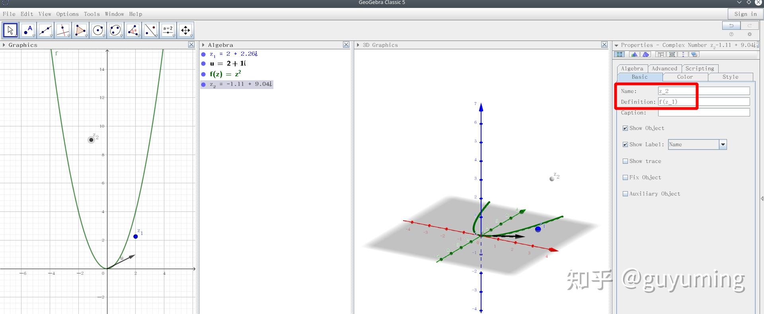Open Graphics view preferences triangle icon
This screenshot has width=764, height=314.
(635, 54)
